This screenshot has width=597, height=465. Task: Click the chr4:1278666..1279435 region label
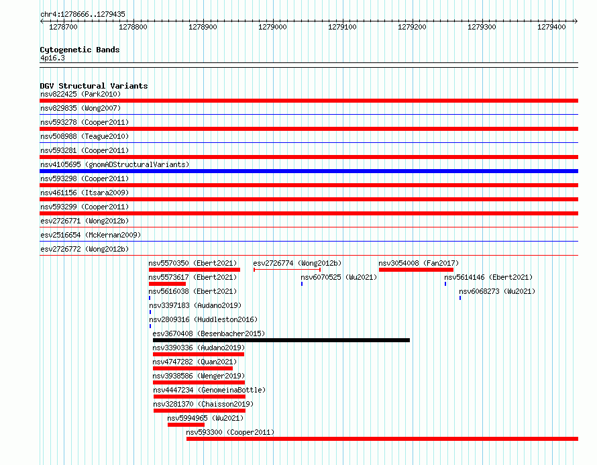tap(83, 14)
